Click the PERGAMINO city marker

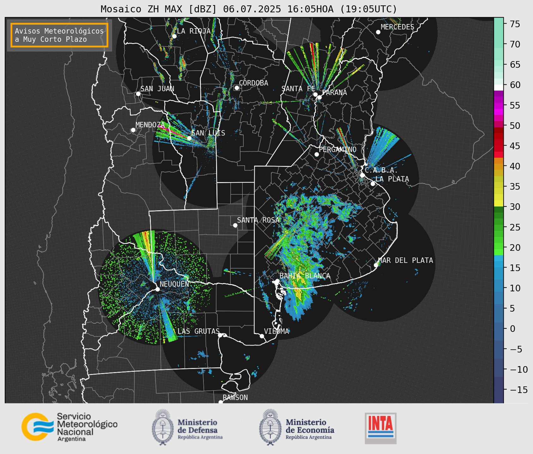pos(317,154)
